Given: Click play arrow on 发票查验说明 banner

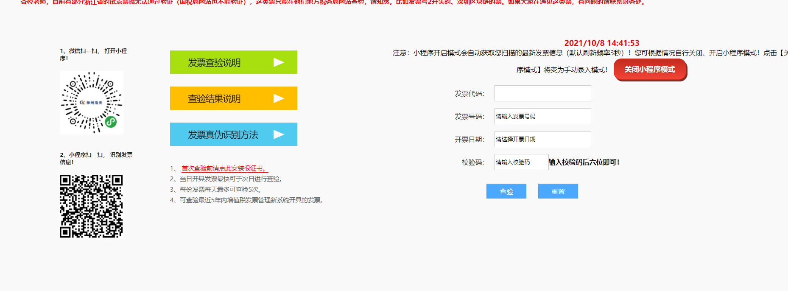Looking at the screenshot, I should [279, 62].
